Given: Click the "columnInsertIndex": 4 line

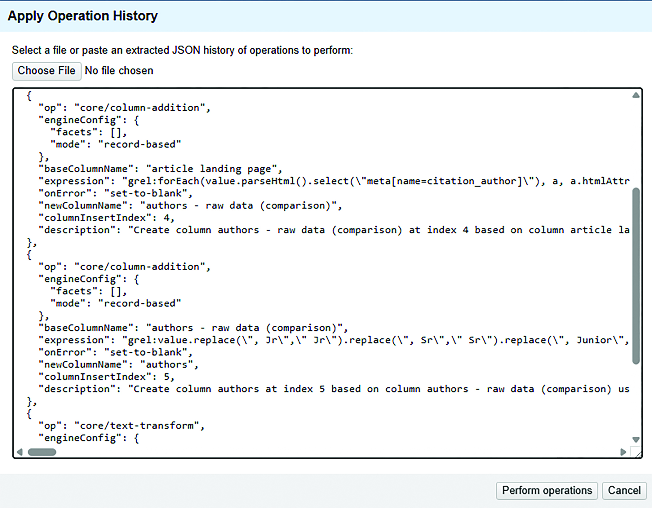Looking at the screenshot, I should [x=106, y=218].
